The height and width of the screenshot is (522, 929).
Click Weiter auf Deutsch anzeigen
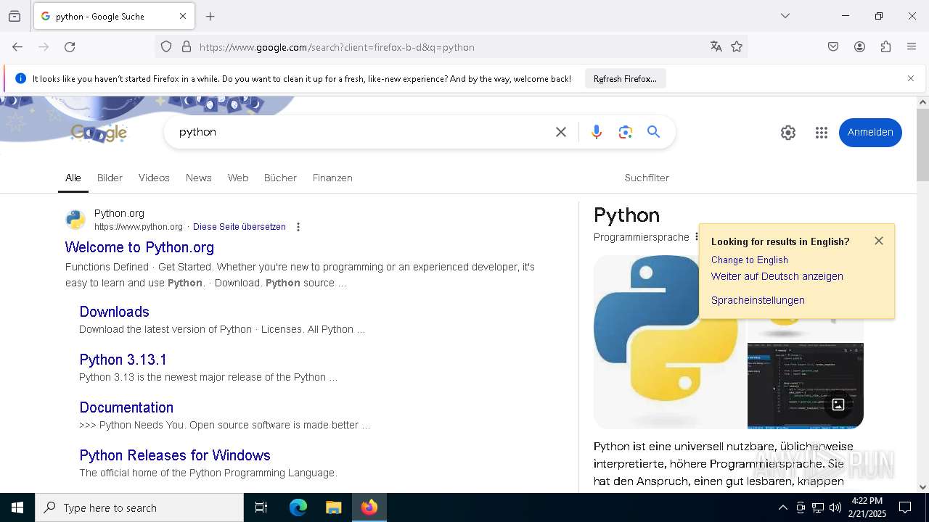tap(777, 276)
